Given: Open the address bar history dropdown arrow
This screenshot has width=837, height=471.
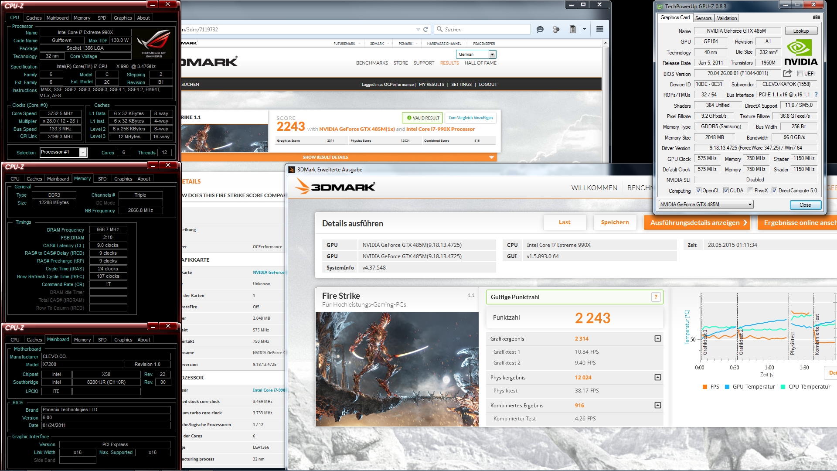Looking at the screenshot, I should point(418,29).
